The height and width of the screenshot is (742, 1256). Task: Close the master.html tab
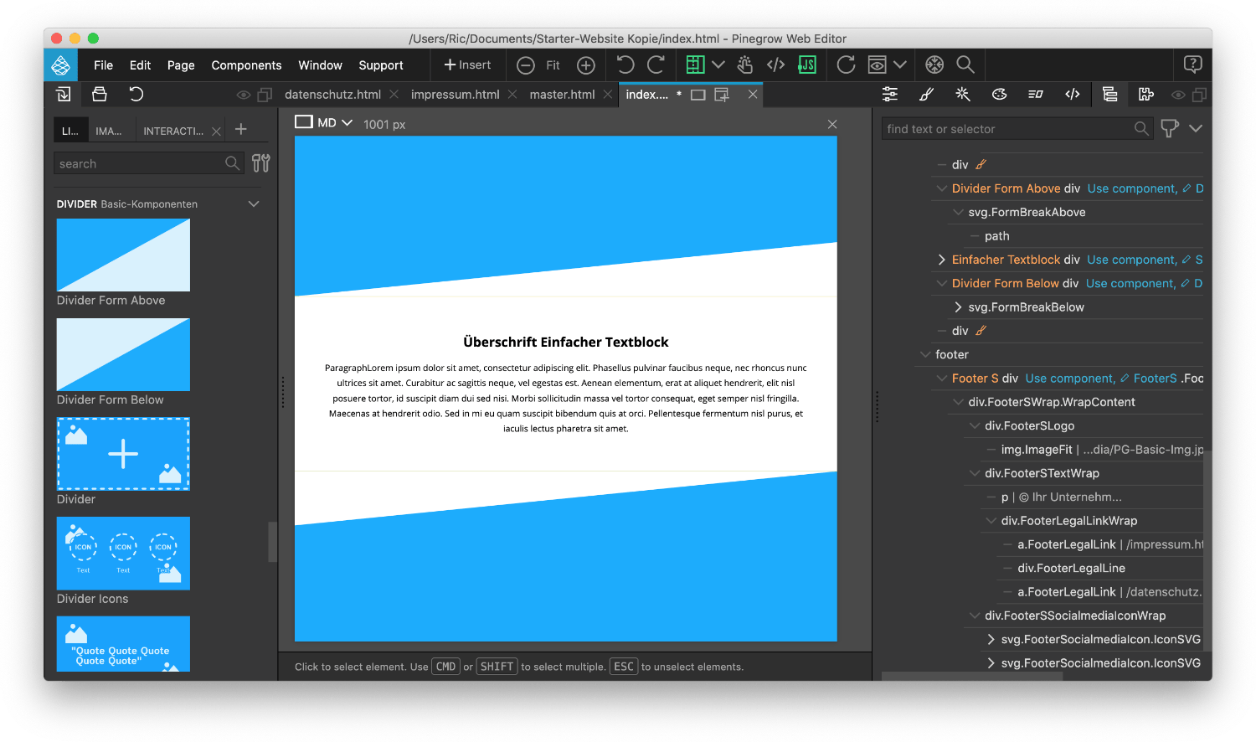608,95
